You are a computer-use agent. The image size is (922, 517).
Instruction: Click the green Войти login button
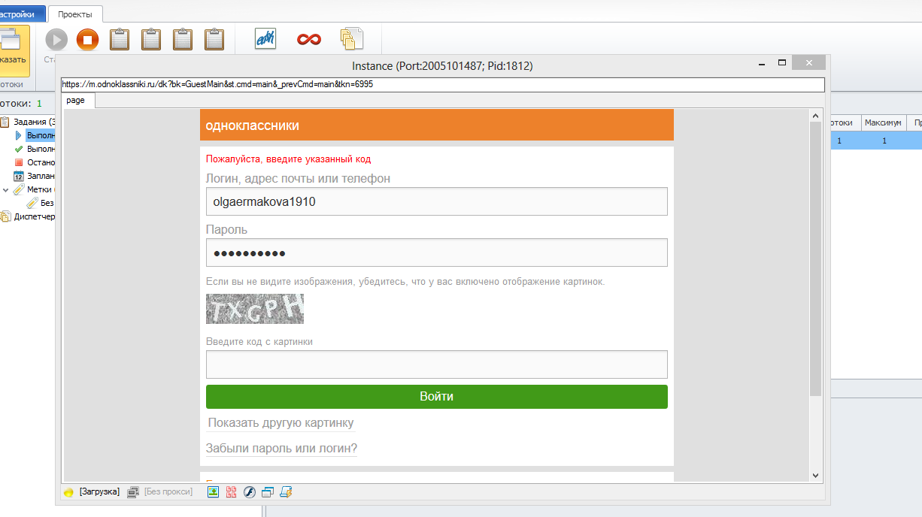tap(437, 397)
